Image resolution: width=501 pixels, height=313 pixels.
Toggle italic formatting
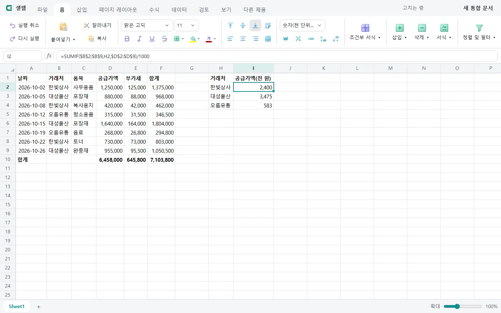(140, 39)
